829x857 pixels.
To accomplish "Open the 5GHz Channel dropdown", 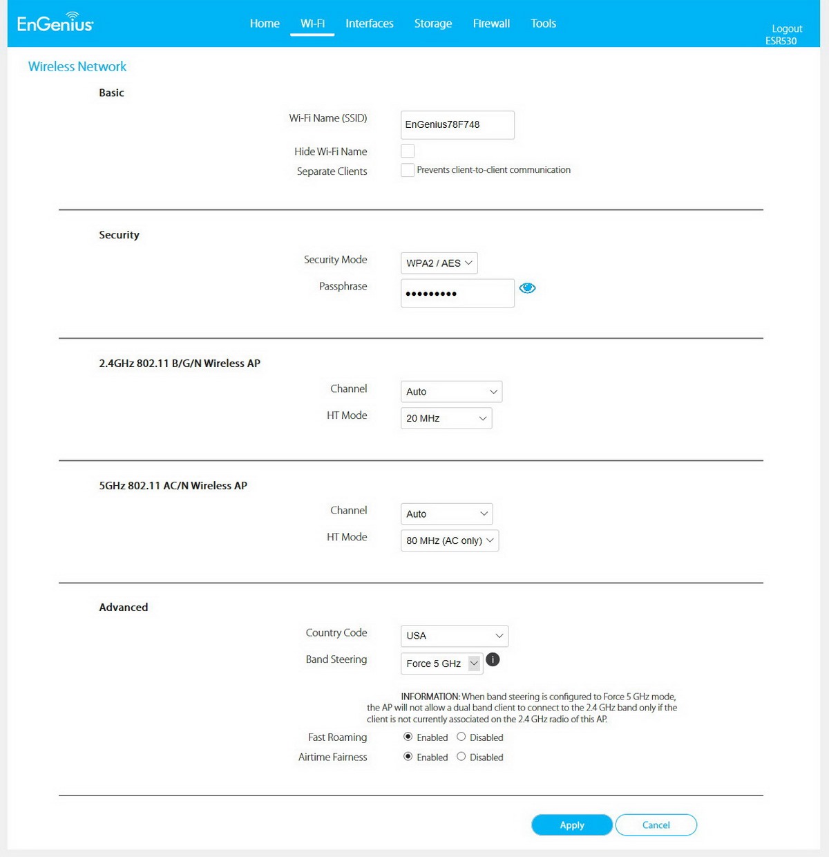I will (x=447, y=514).
